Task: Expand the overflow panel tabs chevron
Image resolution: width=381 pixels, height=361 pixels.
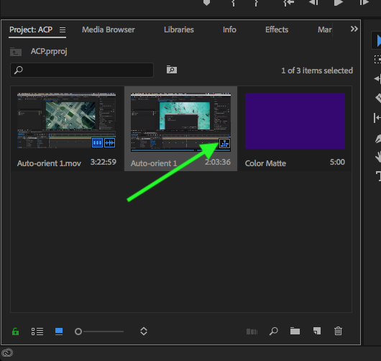Action: tap(354, 29)
